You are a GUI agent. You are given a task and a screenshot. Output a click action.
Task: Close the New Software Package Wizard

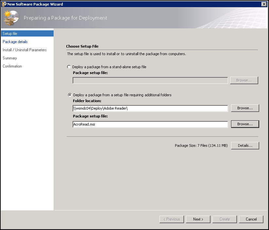coord(264,4)
